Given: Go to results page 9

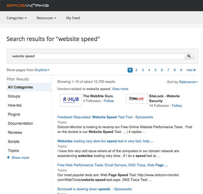Looking at the screenshot, I should (181, 70).
